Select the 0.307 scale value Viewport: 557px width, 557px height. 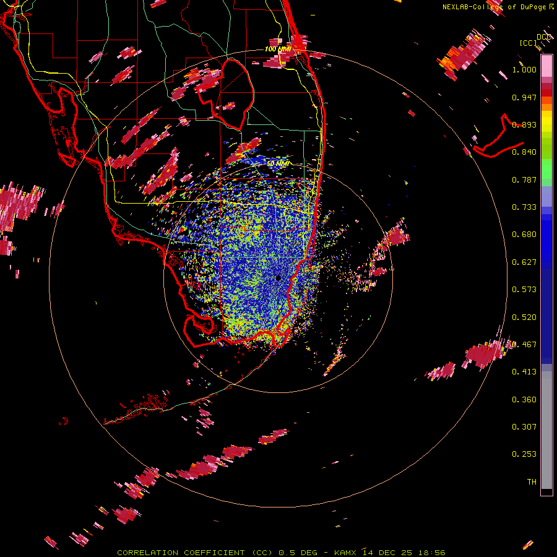524,427
